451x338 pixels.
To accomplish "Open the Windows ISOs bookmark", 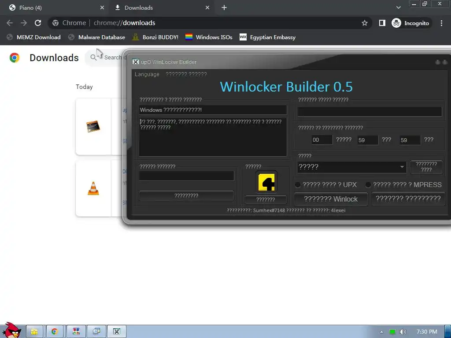I will click(x=209, y=37).
